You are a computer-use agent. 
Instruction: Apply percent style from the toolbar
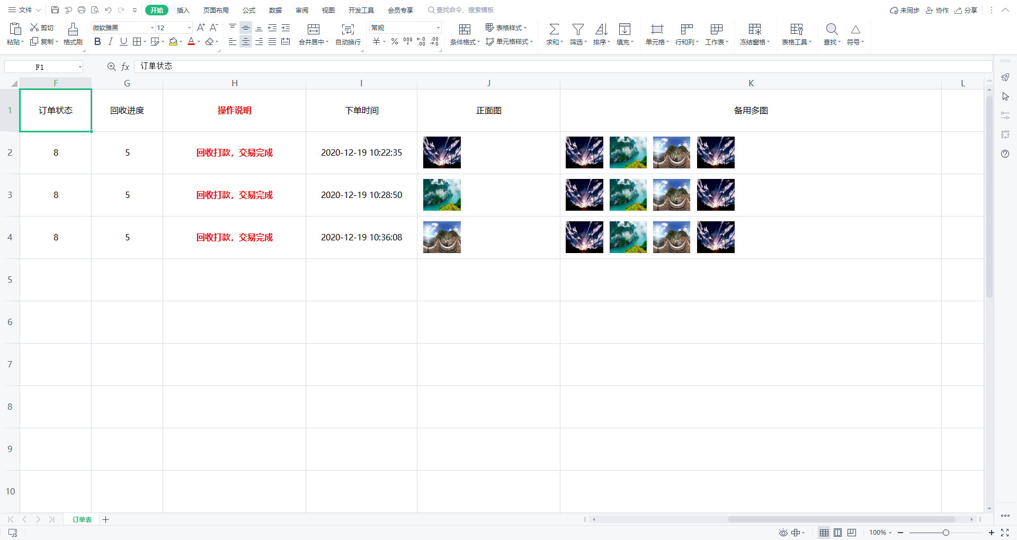394,41
